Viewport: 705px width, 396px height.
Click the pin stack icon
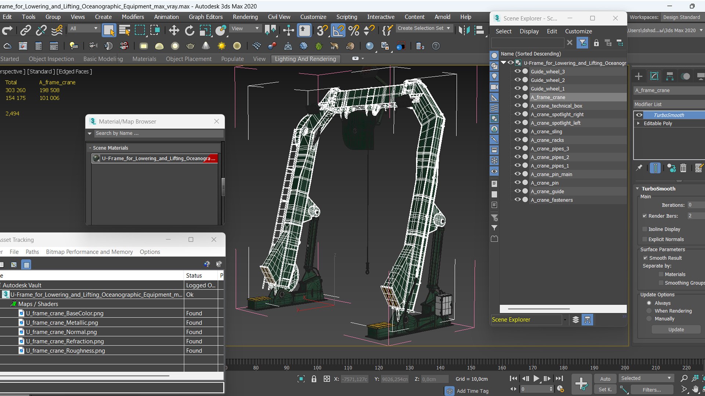[x=639, y=168]
